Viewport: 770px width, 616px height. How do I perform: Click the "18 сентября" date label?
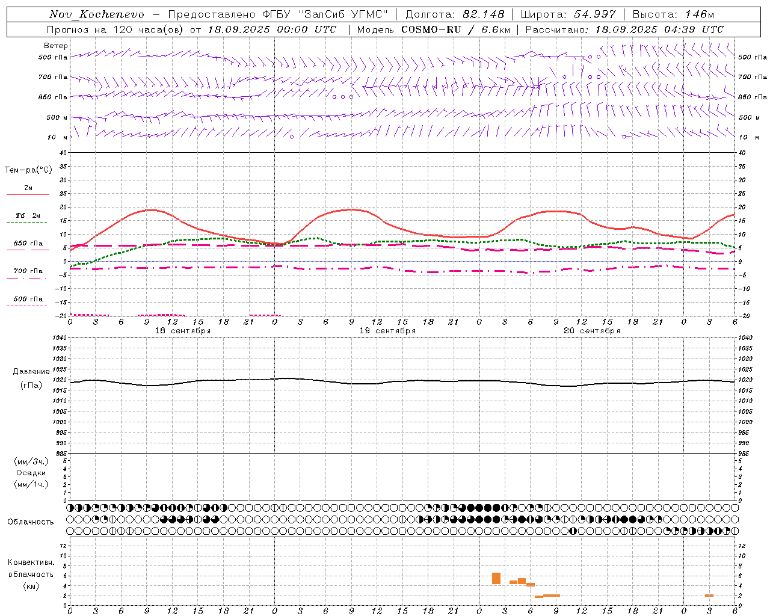click(183, 331)
